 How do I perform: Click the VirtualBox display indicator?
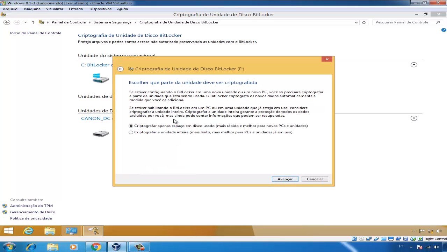coord(391,239)
